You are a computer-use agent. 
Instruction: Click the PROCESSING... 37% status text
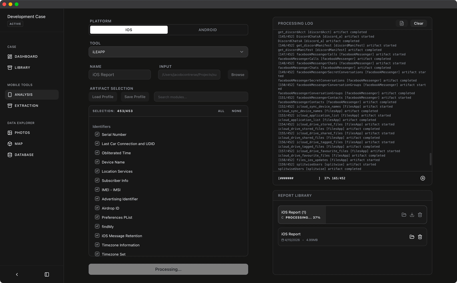click(x=303, y=218)
